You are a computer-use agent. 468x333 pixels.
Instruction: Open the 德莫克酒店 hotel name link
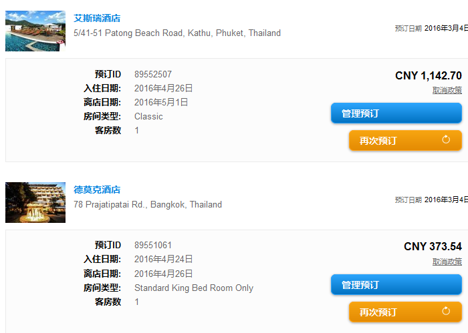click(97, 190)
